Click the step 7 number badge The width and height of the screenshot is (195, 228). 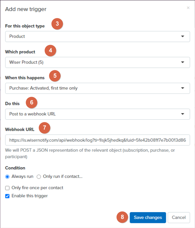44,128
